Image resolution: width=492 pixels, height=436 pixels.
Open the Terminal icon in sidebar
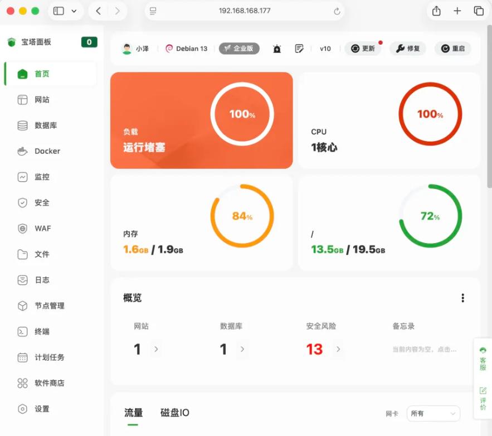(x=22, y=332)
